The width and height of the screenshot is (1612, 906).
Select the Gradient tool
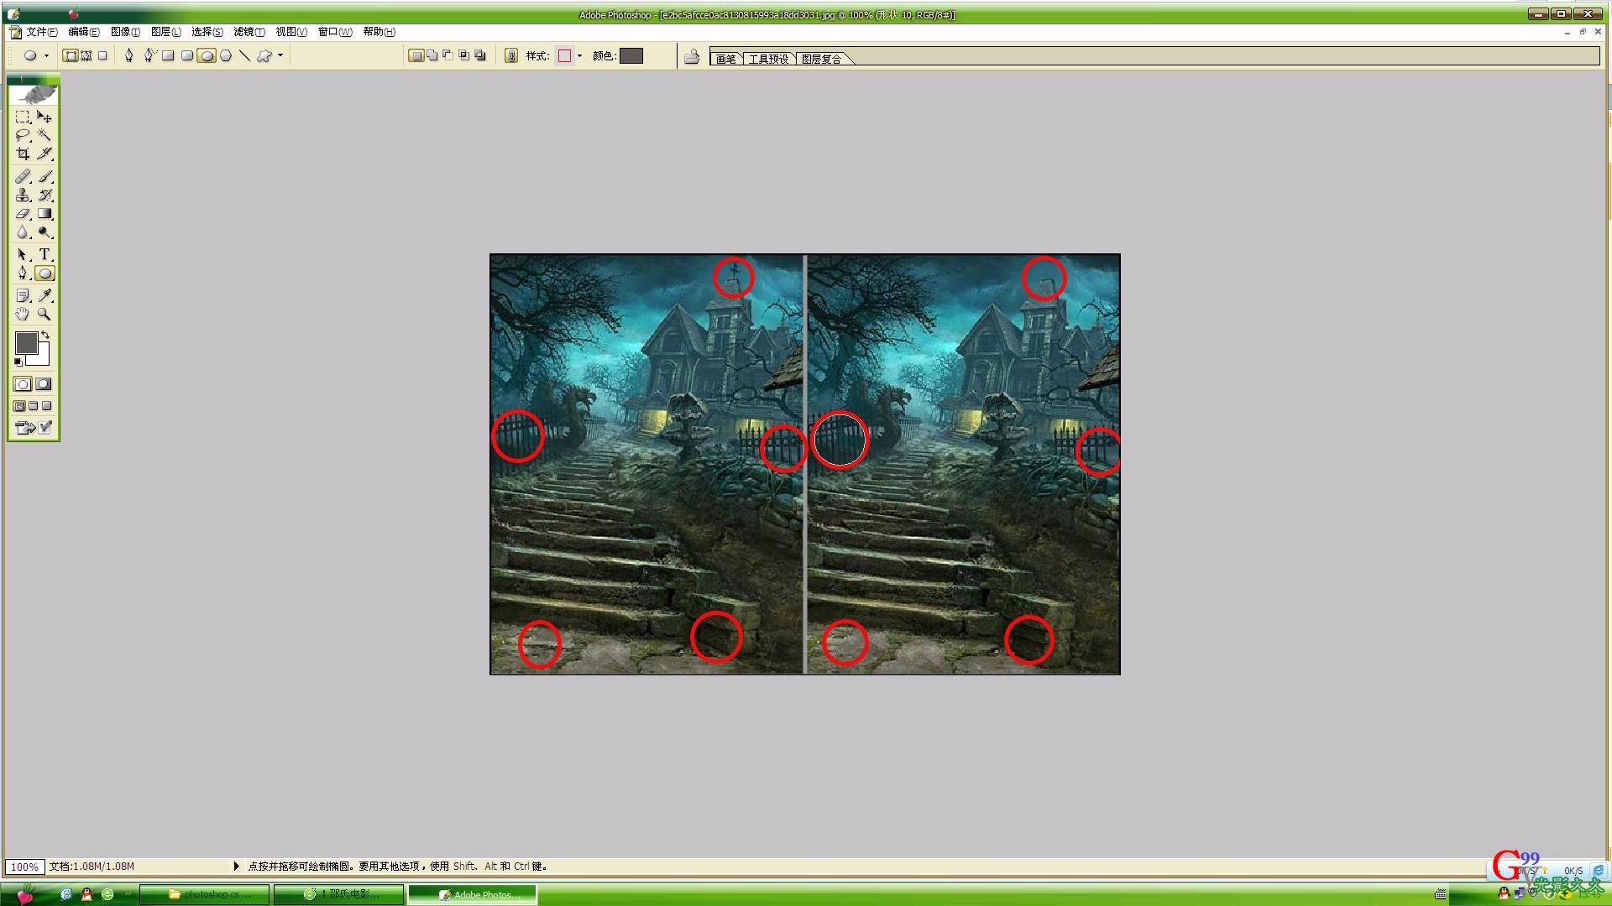coord(44,214)
